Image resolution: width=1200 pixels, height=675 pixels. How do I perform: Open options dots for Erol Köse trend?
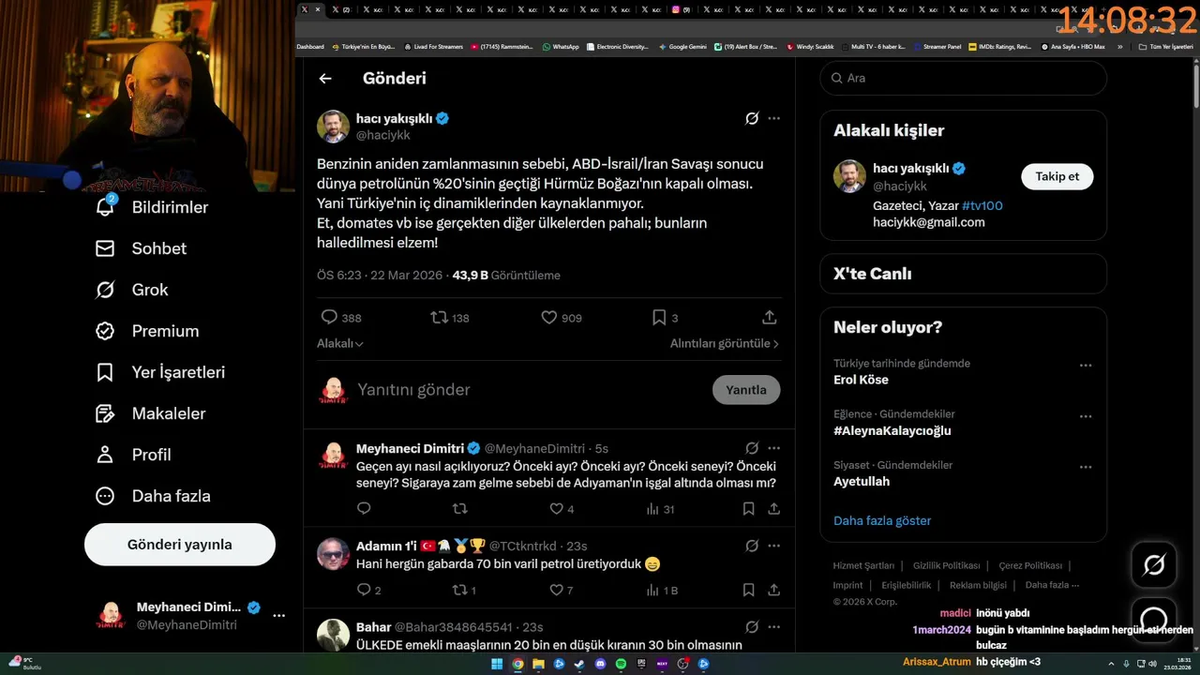point(1086,366)
